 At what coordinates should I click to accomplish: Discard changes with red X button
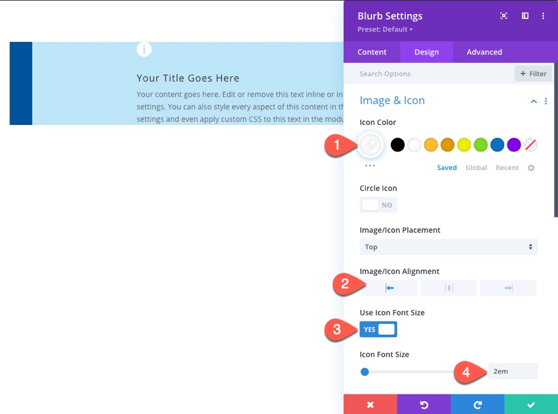click(x=370, y=404)
